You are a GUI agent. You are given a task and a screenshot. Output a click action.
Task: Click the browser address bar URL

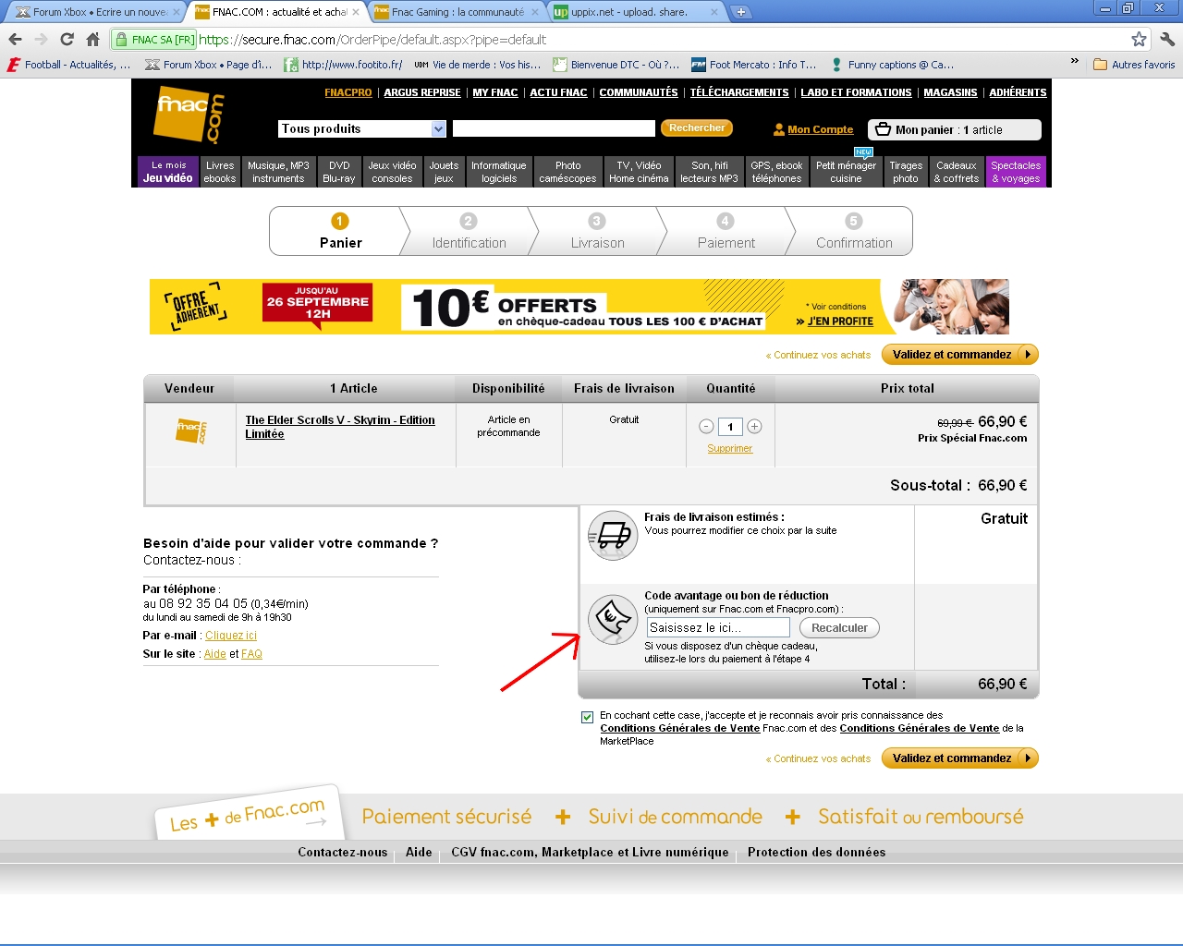(372, 40)
